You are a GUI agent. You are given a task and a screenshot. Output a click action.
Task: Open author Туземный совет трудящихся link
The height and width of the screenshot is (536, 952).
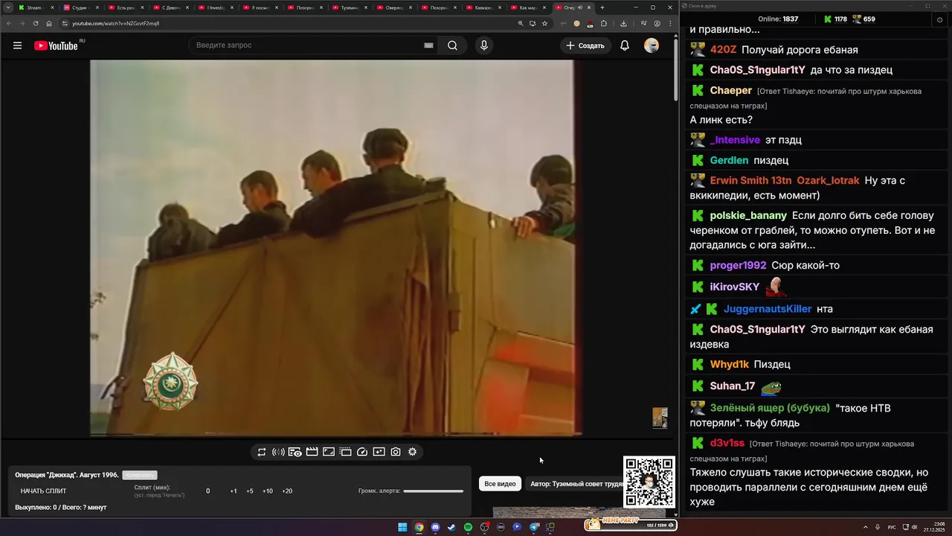[x=576, y=484]
